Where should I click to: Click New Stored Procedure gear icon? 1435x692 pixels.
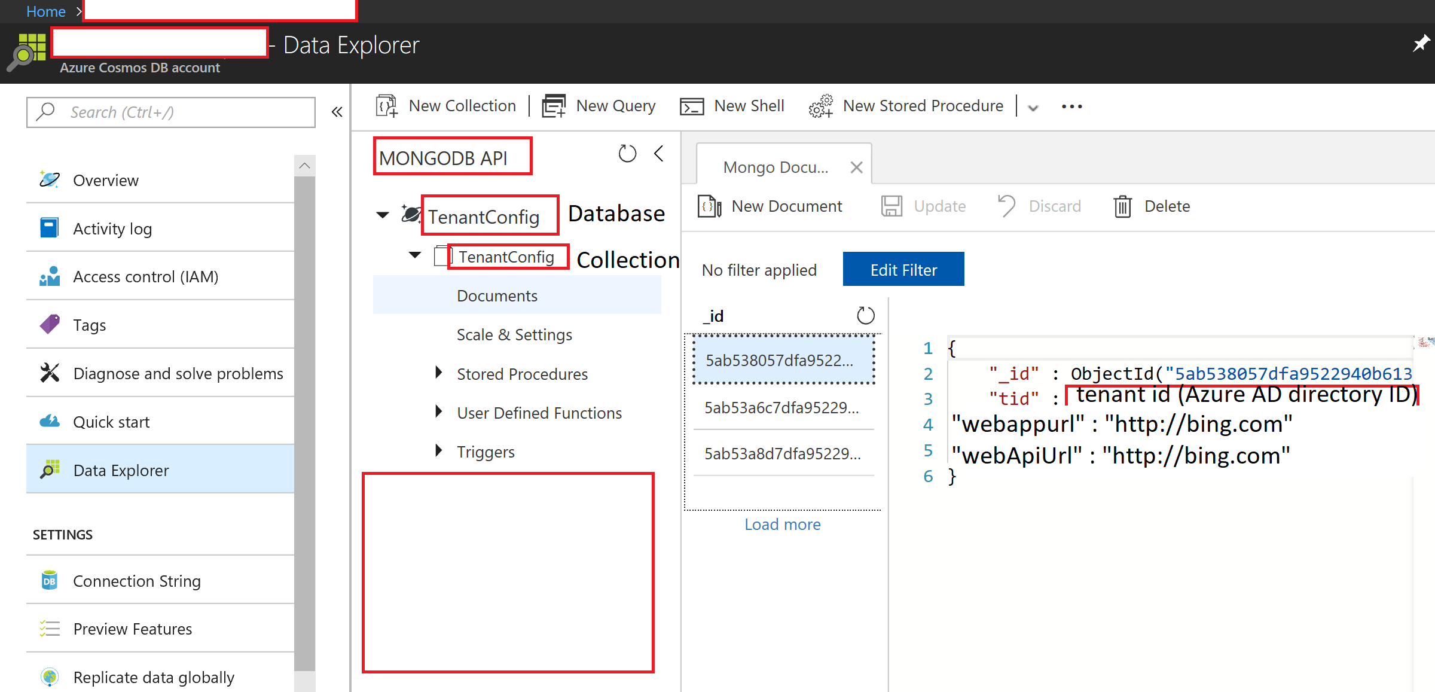click(821, 106)
